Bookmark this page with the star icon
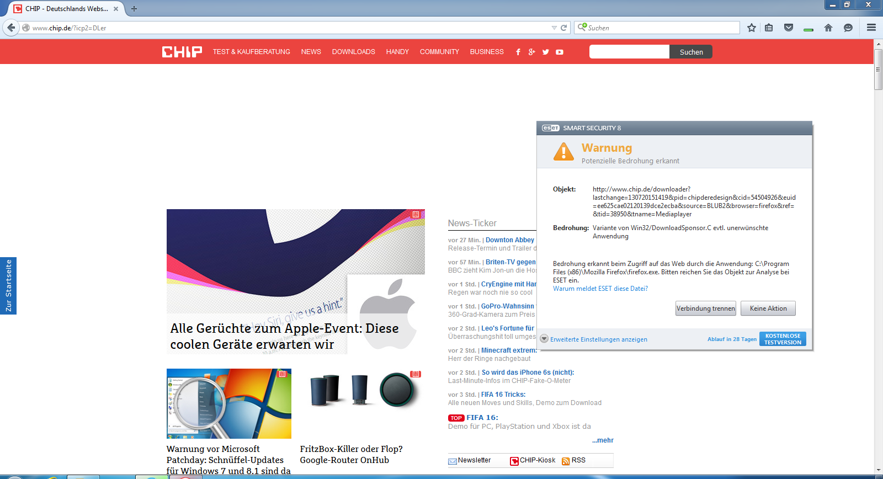The height and width of the screenshot is (479, 883). click(x=752, y=28)
